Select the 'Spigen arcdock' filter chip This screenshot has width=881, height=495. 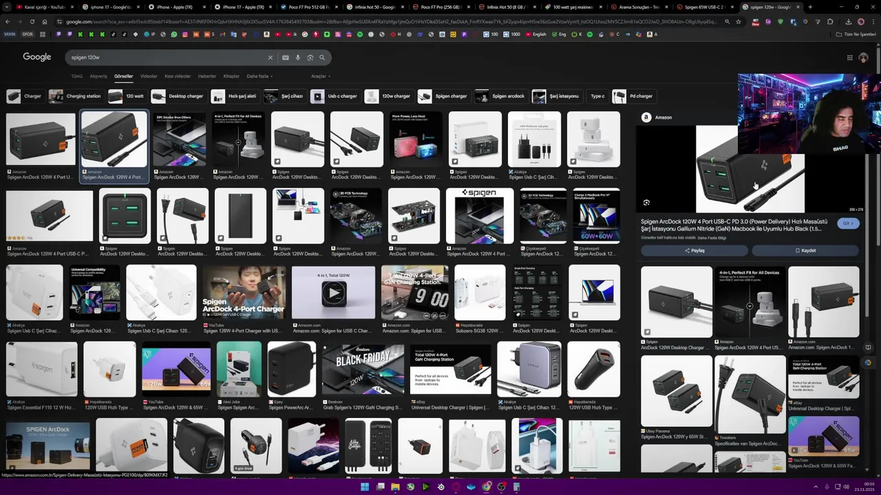pos(500,96)
